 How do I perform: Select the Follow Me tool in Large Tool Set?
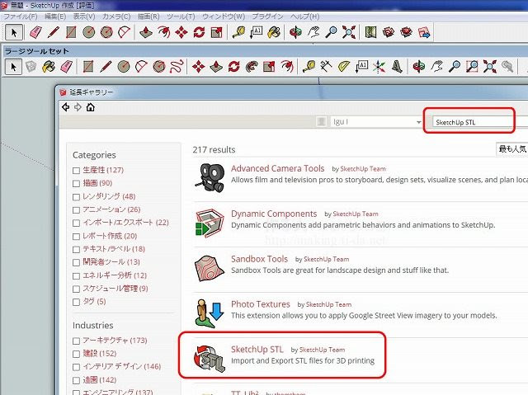(x=251, y=66)
